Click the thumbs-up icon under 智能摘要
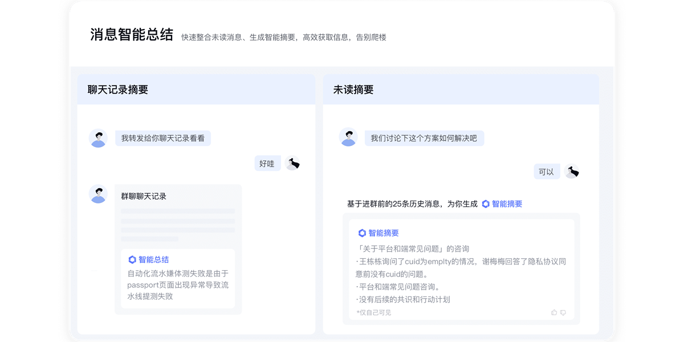Viewport: 684px width, 342px height. click(x=554, y=312)
